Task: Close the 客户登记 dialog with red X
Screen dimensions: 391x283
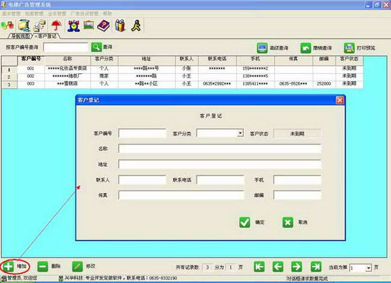Action: pyautogui.click(x=339, y=100)
